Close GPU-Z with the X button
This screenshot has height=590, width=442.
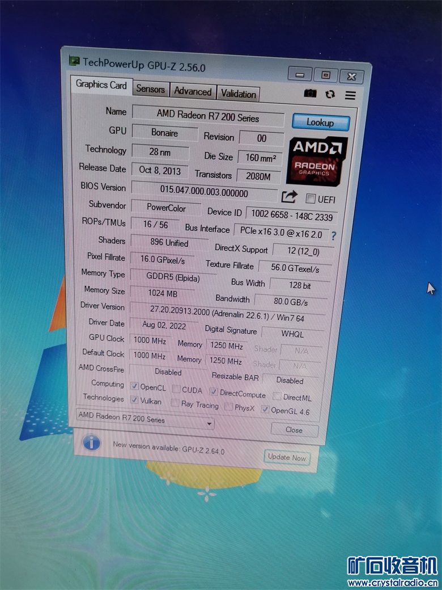click(x=351, y=77)
